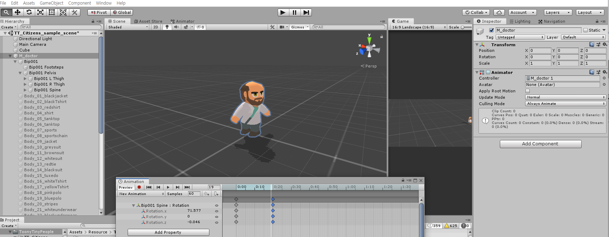
Task: Start Play mode in editor
Action: coord(283,12)
